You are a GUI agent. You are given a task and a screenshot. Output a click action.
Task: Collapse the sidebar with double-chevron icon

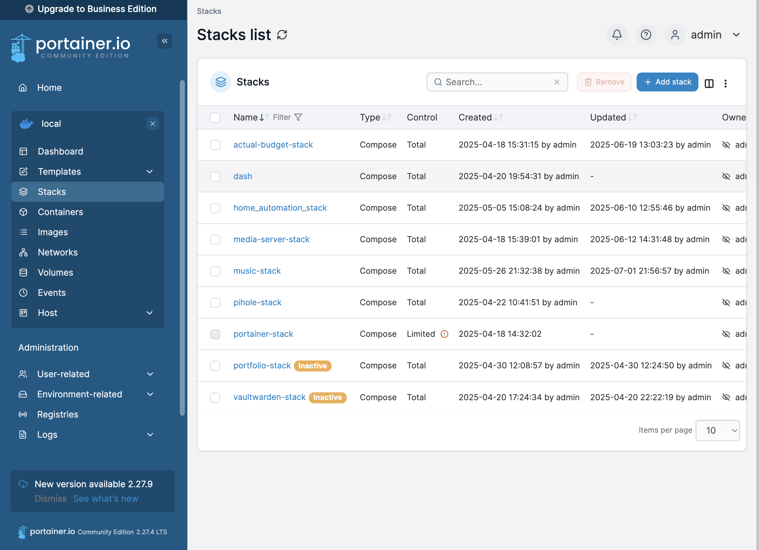click(x=164, y=41)
